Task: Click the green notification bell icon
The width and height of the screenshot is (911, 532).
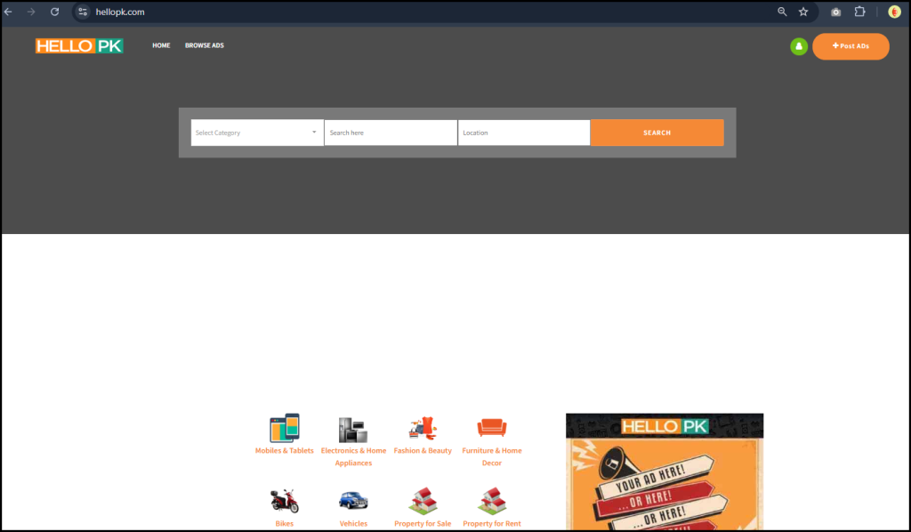Action: pyautogui.click(x=798, y=45)
